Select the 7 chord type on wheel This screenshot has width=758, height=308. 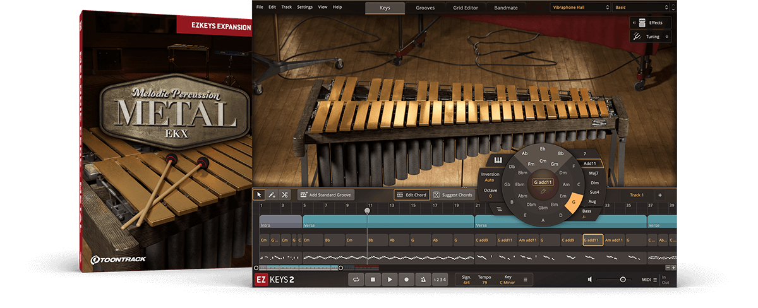(586, 154)
